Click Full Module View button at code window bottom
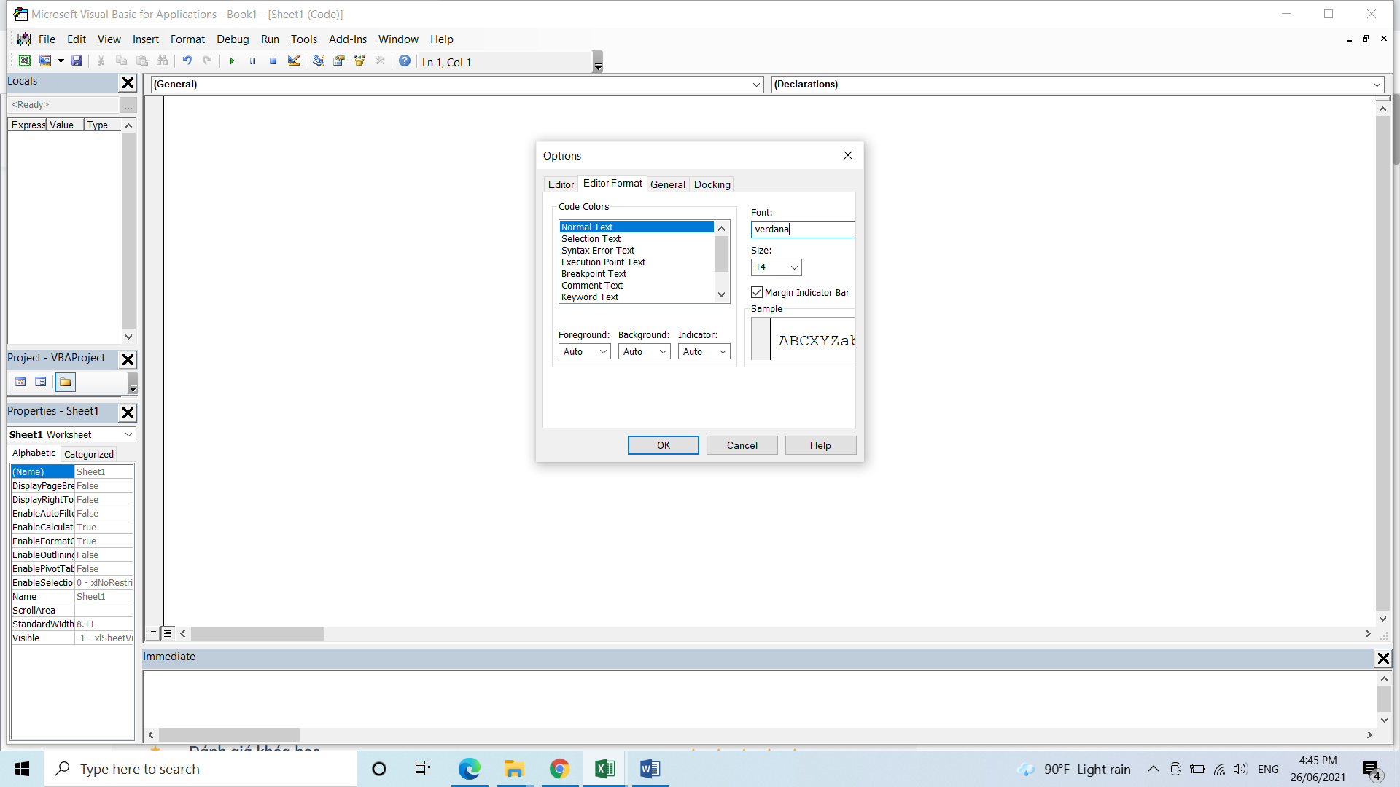 [x=168, y=633]
